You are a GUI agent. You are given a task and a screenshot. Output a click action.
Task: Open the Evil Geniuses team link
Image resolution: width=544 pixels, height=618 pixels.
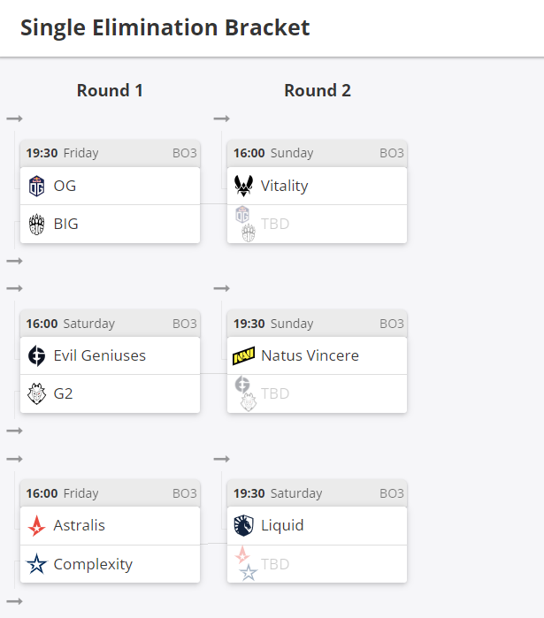[x=99, y=355]
